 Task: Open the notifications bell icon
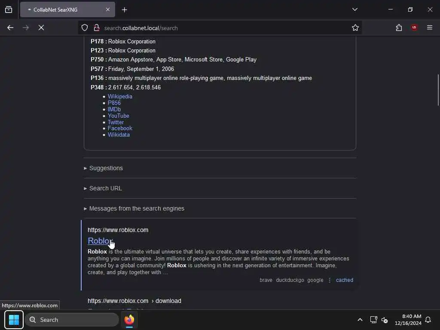(428, 320)
